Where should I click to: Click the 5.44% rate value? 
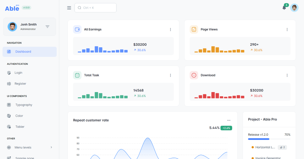(214, 128)
